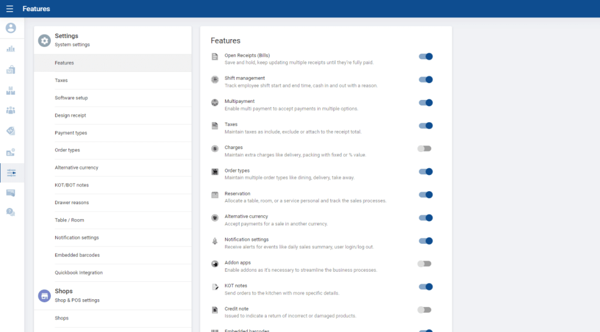Switch off Order types feature toggle
Screen dimensions: 600x332
tap(425, 172)
